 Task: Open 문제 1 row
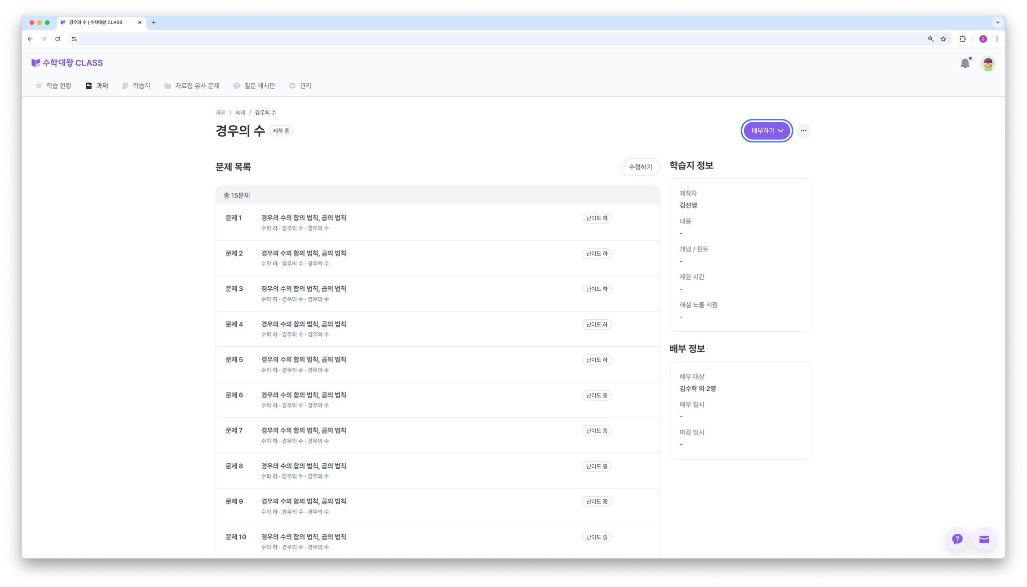438,223
